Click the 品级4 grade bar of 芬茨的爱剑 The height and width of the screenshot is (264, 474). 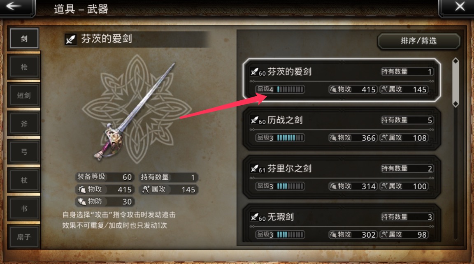pyautogui.click(x=280, y=89)
